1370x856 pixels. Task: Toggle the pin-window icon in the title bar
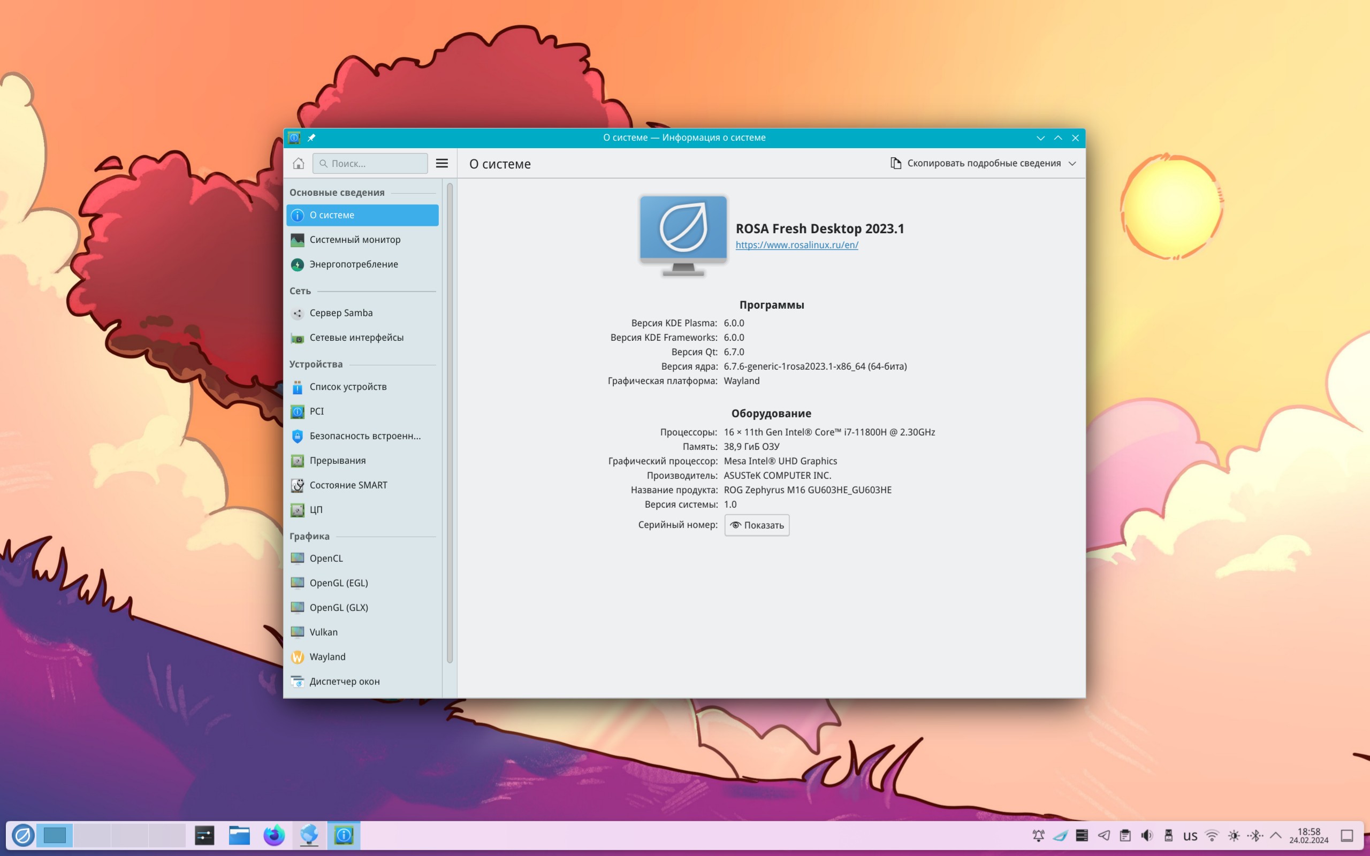pyautogui.click(x=311, y=137)
